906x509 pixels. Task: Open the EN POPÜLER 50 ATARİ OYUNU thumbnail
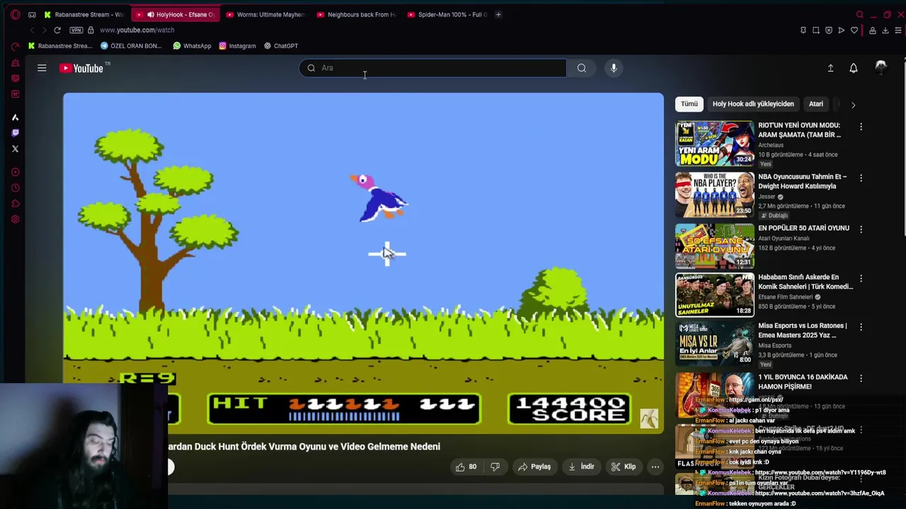click(715, 246)
